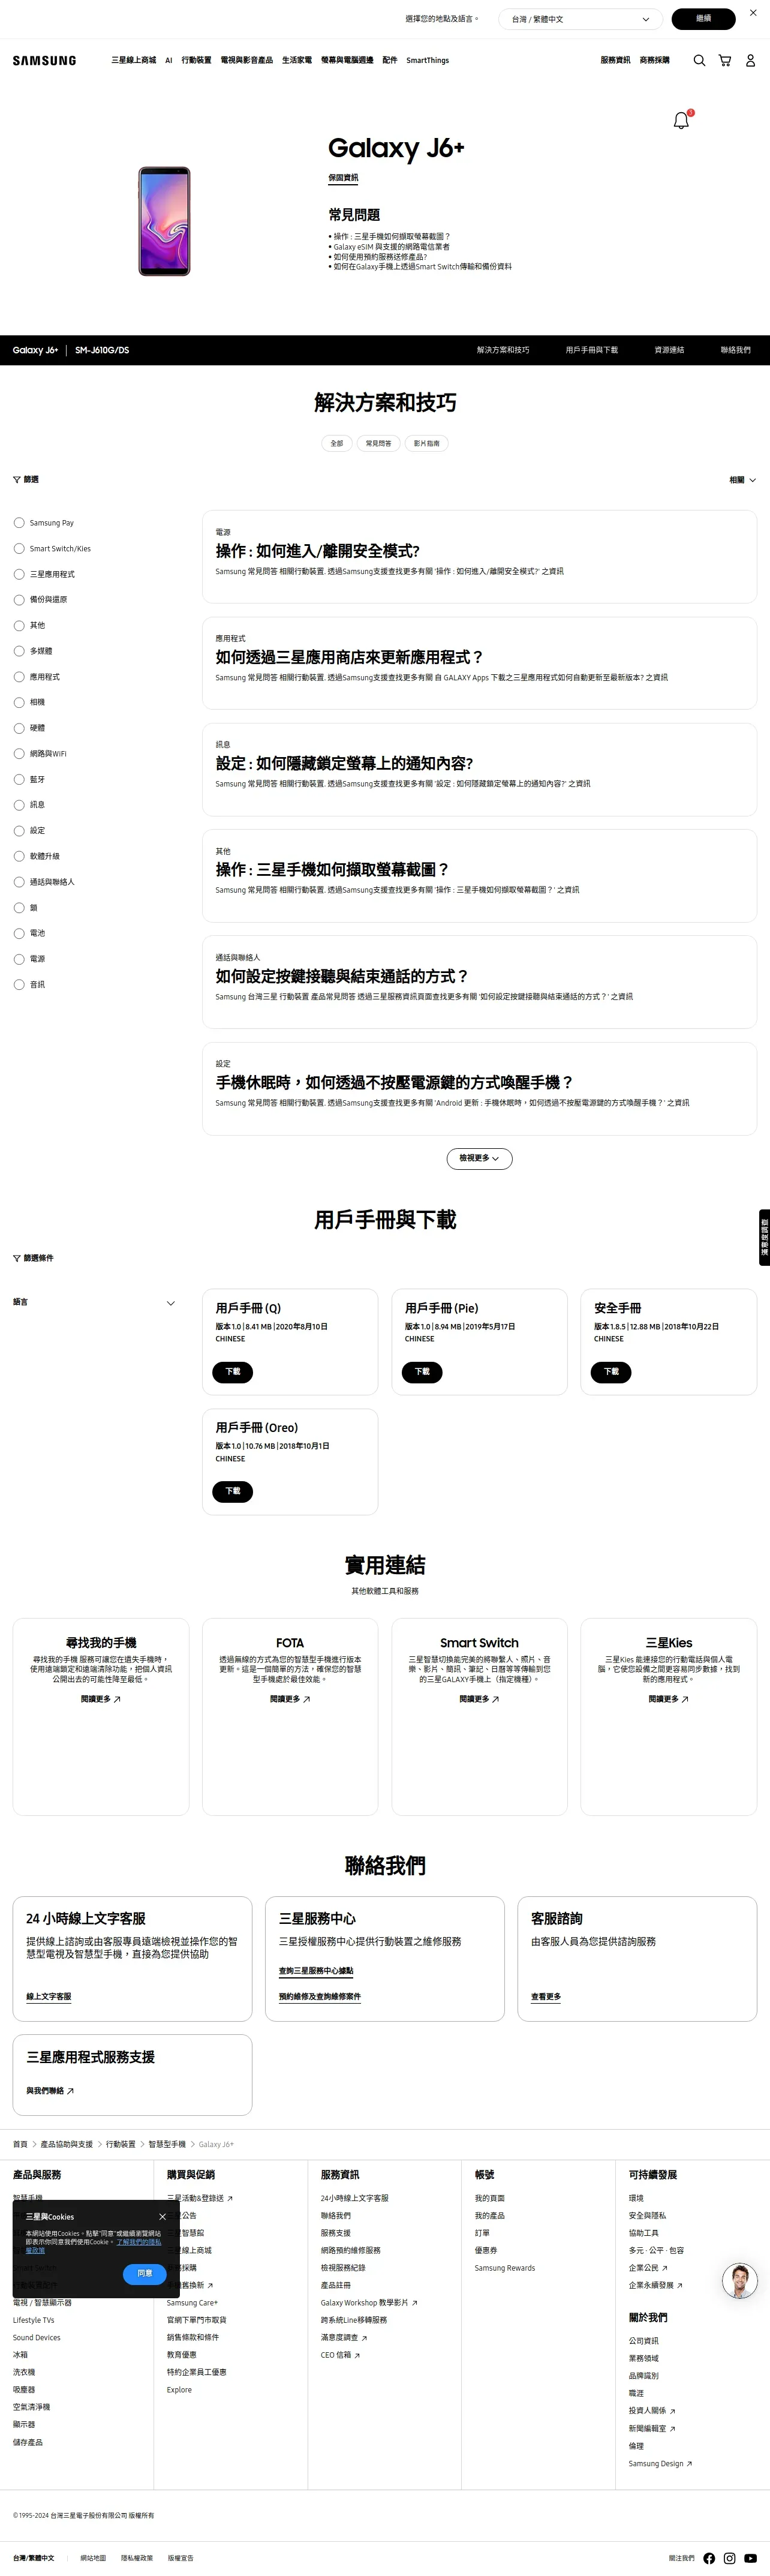770x2576 pixels.
Task: Open 商務採購 header link
Action: pos(655,61)
